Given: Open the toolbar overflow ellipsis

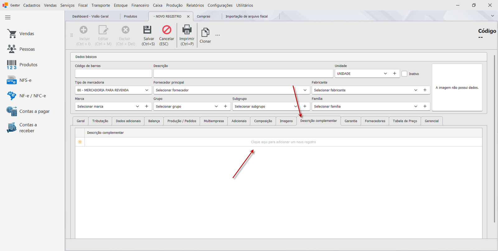Looking at the screenshot, I should 218,35.
